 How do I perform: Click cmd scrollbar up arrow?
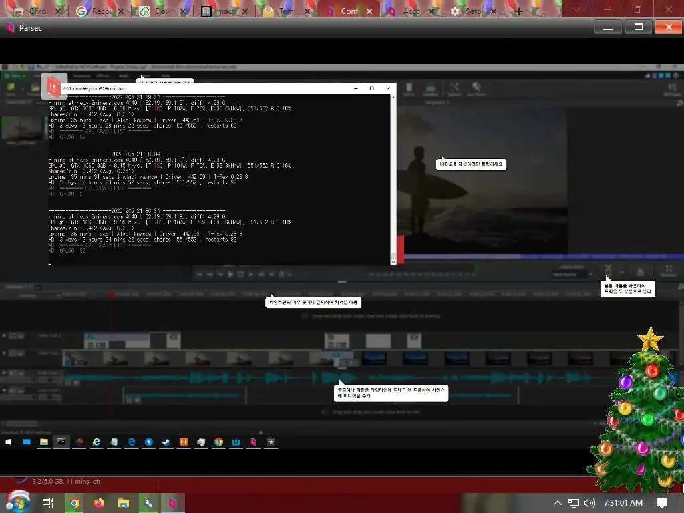(393, 98)
